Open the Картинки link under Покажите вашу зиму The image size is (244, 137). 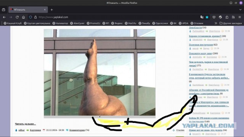(x=212, y=57)
